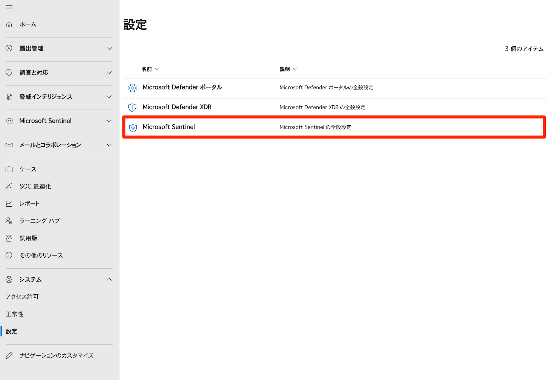
Task: Click the 試用版 gift icon
Action: 9,238
